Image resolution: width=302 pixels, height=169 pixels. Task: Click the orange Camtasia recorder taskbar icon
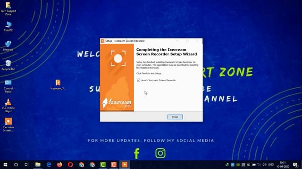tap(114, 165)
